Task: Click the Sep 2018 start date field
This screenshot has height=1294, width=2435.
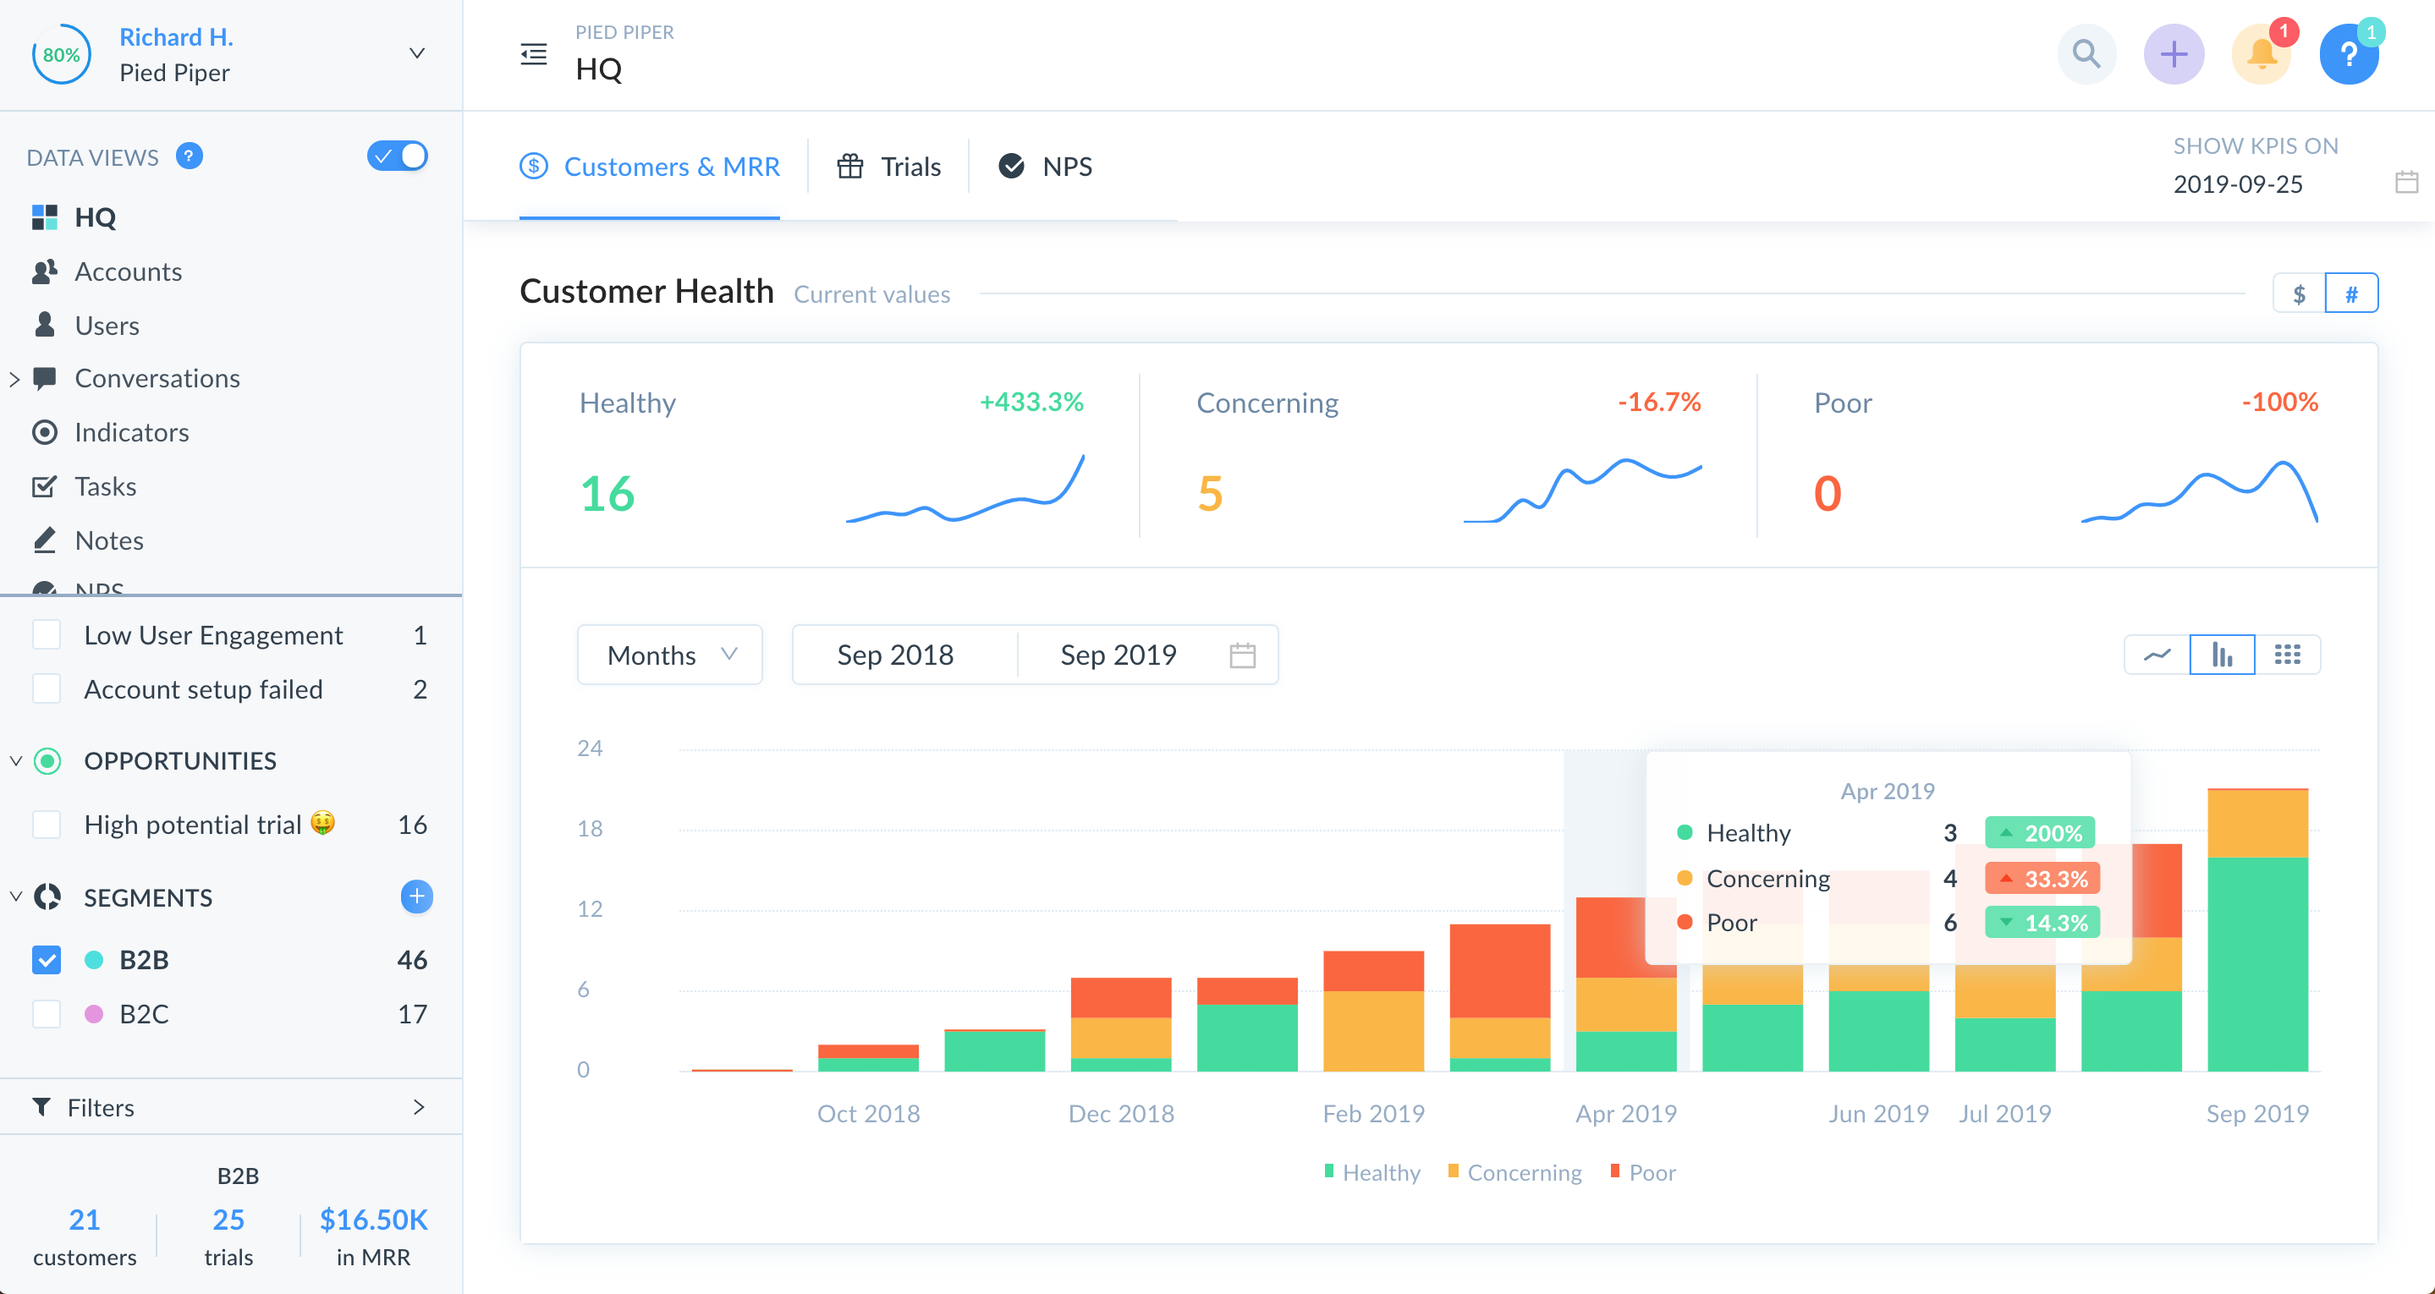Action: click(x=895, y=654)
